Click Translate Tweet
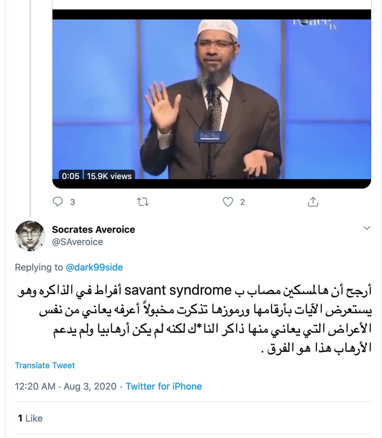Viewport: 382px width, 438px height. pos(45,365)
